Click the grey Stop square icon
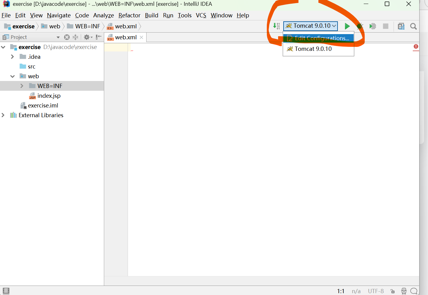The image size is (428, 295). [386, 26]
